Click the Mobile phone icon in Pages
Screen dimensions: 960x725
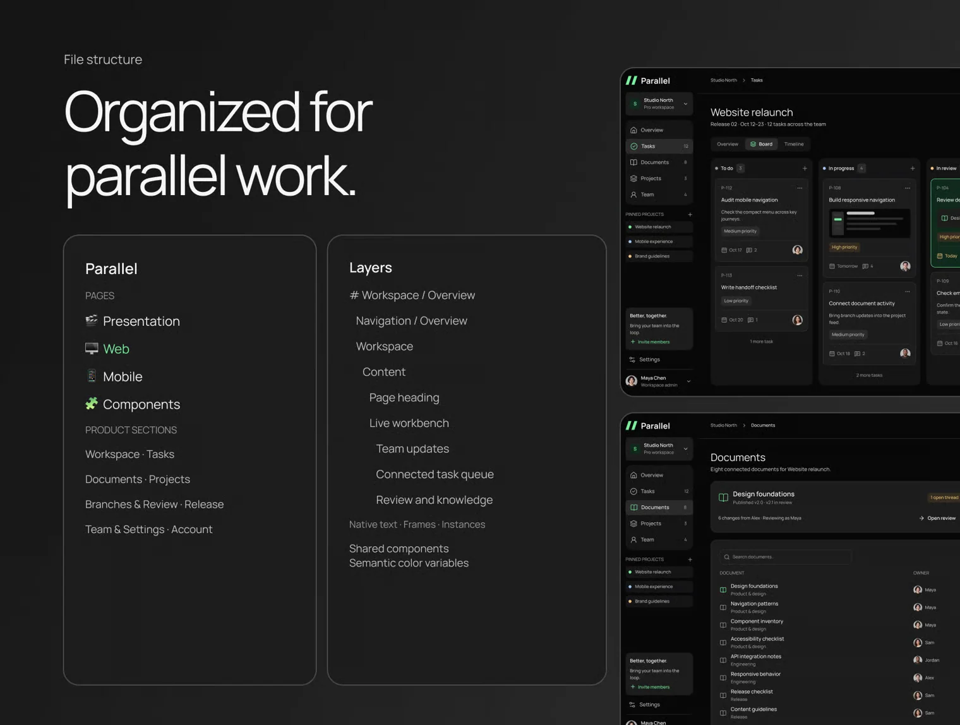point(92,376)
